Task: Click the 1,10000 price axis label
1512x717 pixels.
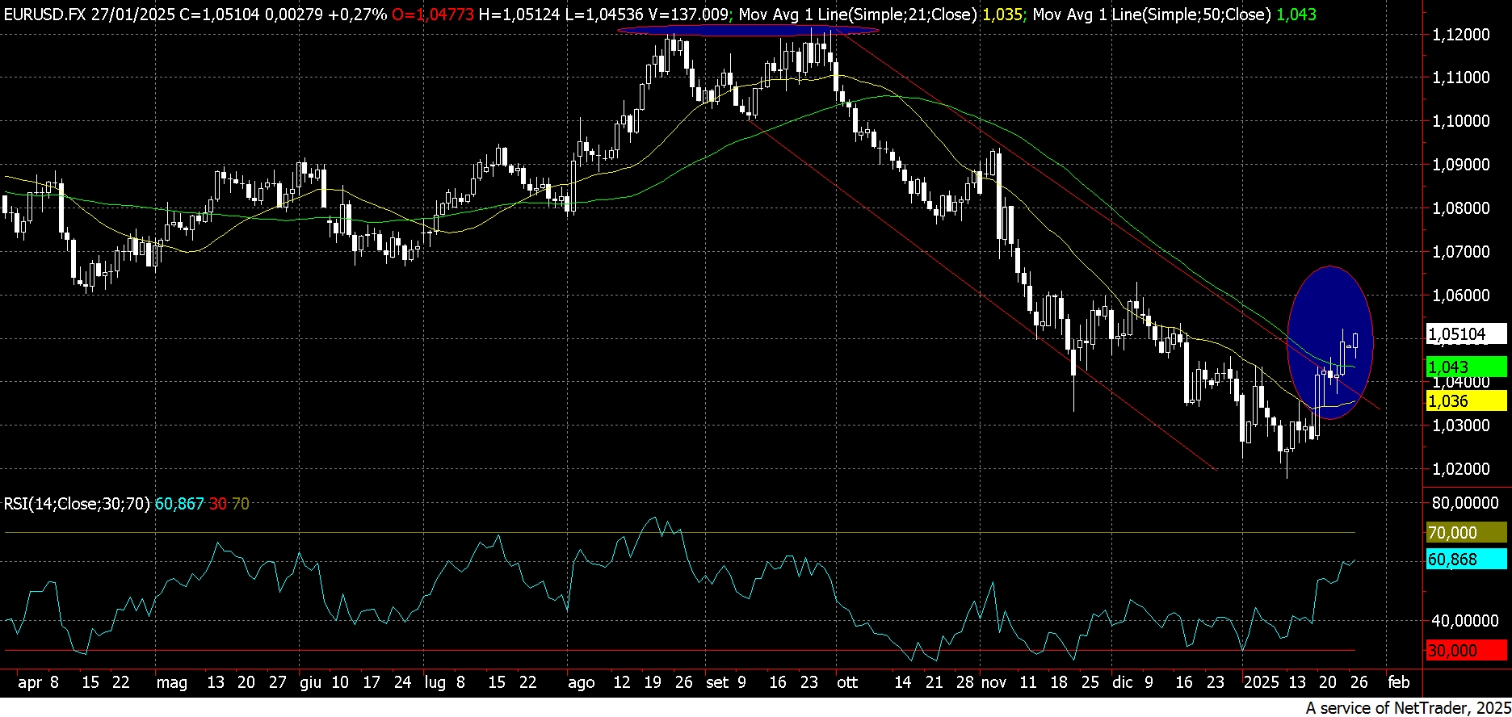Action: 1460,121
